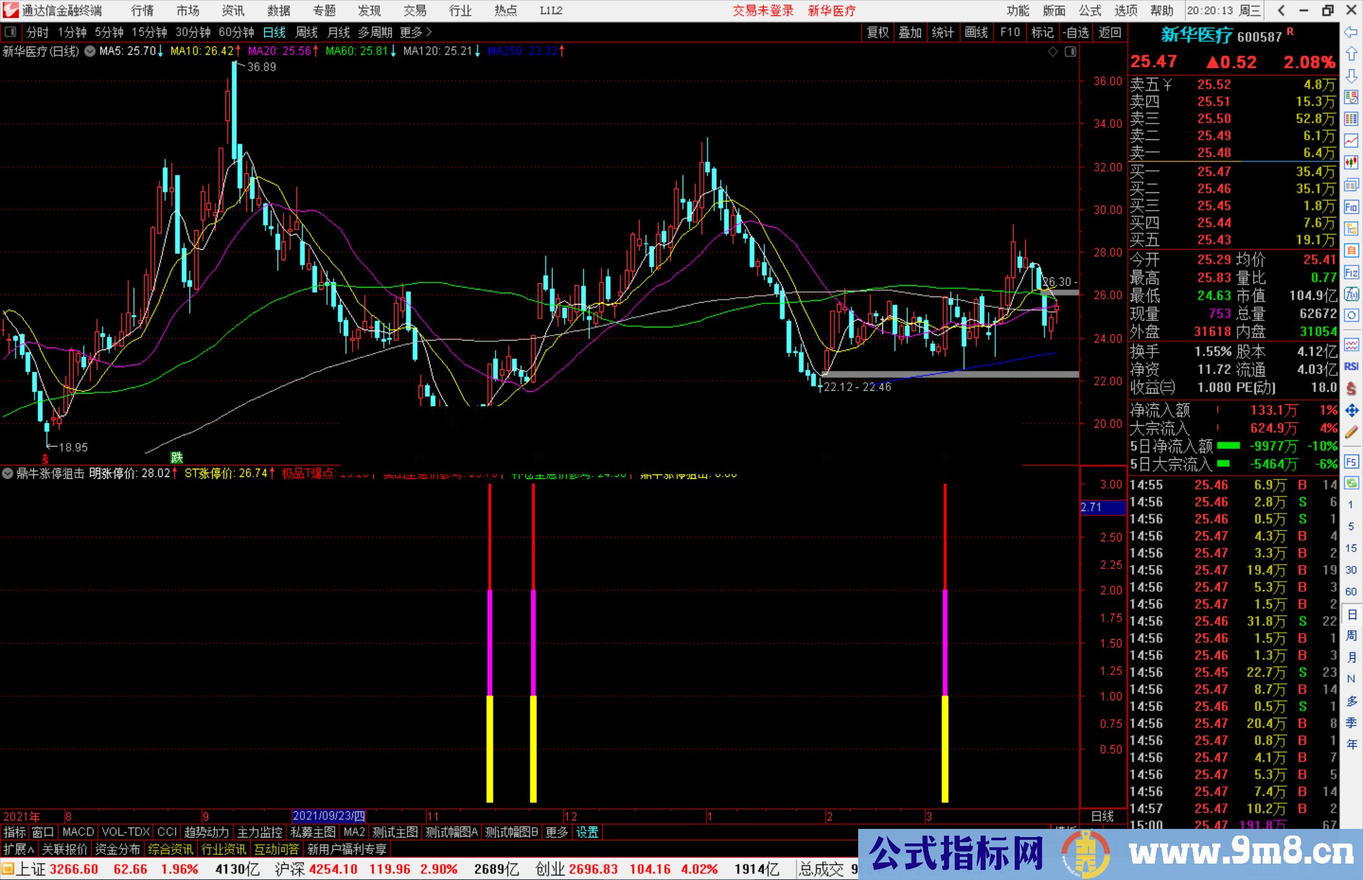This screenshot has height=880, width=1363.
Task: Click the green refresh icon in sidebar
Action: tap(1351, 483)
